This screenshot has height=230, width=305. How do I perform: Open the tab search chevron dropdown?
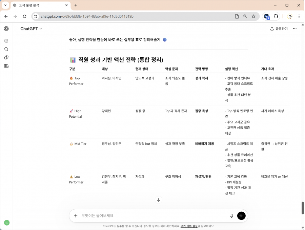tap(5, 5)
